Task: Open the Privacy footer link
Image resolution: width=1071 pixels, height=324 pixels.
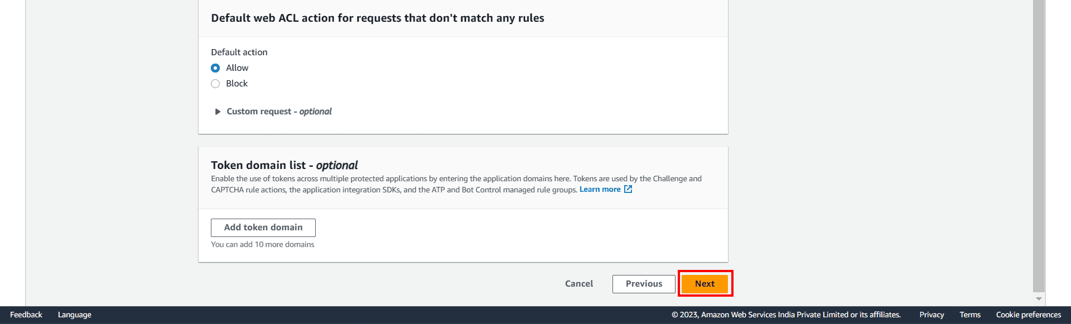Action: click(x=932, y=315)
